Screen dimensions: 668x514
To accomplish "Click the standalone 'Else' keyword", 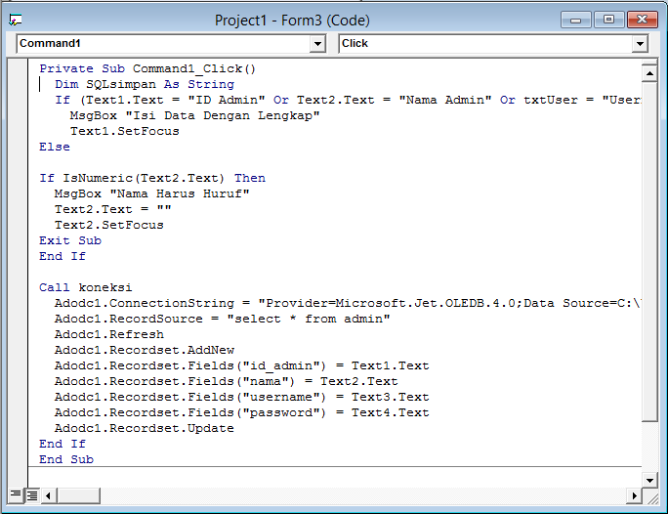I will click(55, 147).
